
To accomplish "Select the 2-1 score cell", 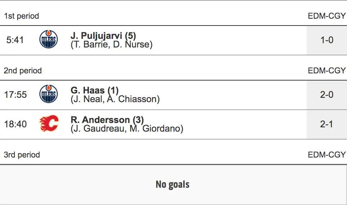I will pos(326,124).
